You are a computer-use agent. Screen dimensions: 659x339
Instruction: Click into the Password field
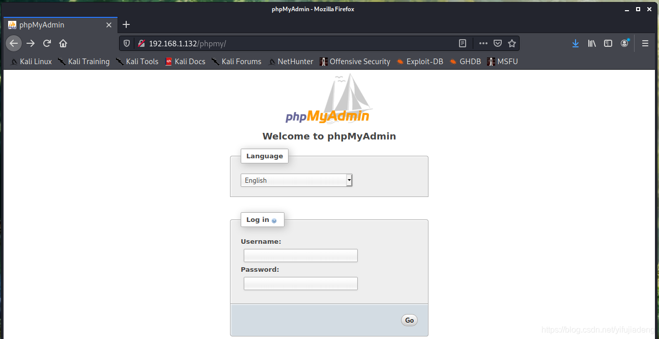(301, 284)
